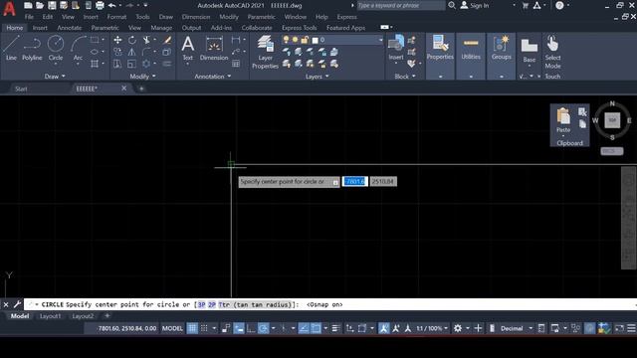Screen dimensions: 637x358
Task: Expand the Annotation panel dropdown
Action: (212, 77)
